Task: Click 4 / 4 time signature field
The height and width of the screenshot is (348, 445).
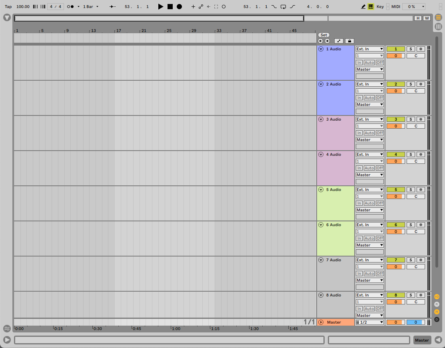Action: pos(55,6)
